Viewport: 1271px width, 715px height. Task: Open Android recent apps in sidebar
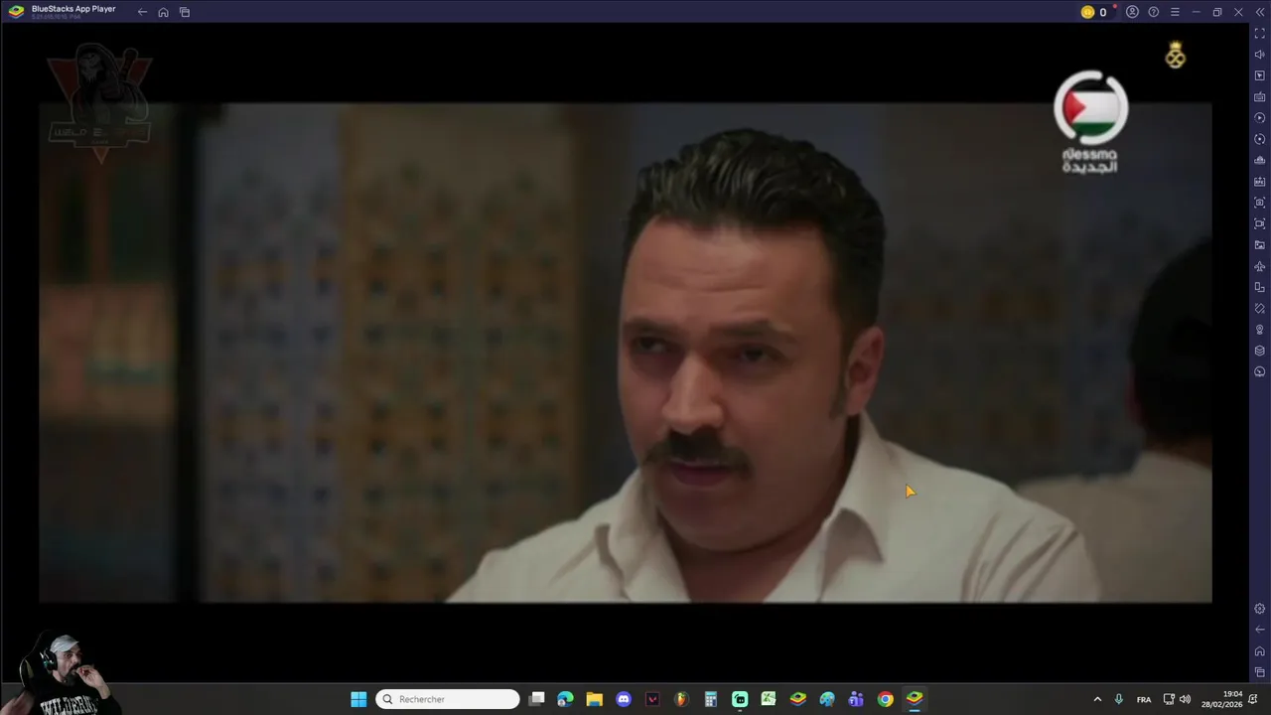(1259, 672)
